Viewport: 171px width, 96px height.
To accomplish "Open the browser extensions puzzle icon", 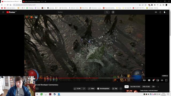I will click(x=155, y=5).
